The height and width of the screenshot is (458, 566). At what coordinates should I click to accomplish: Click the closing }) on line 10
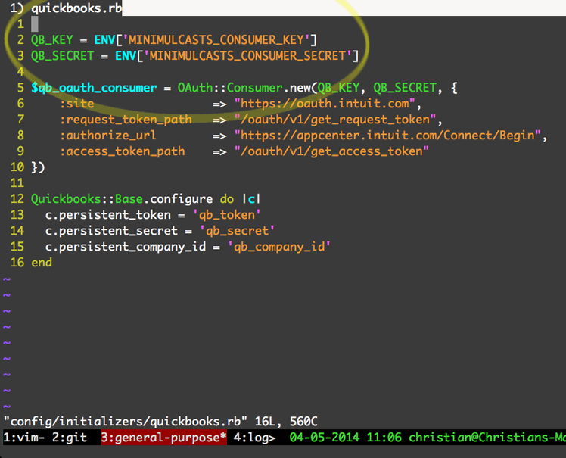38,167
